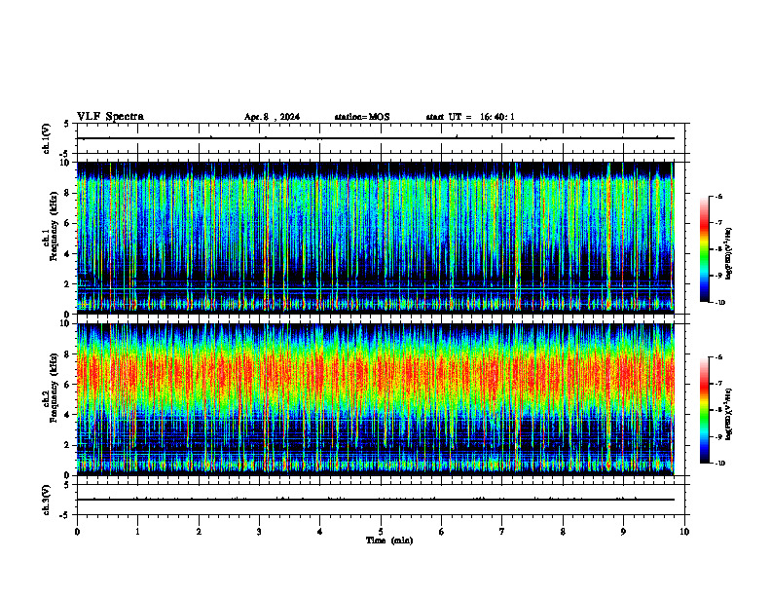Image resolution: width=771 pixels, height=596 pixels.
Task: Click time axis tick label 3
Action: 259,532
